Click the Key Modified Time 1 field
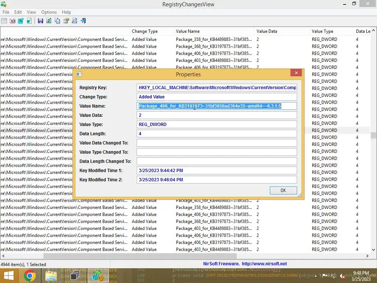The image size is (377, 283). click(x=216, y=170)
